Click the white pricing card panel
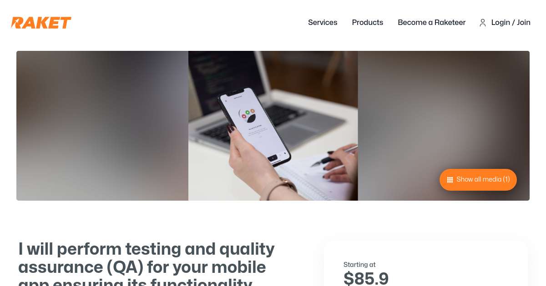 [x=426, y=263]
